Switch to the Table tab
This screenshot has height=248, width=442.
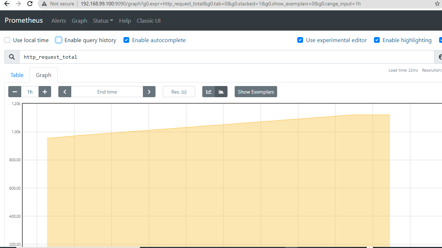tap(17, 75)
